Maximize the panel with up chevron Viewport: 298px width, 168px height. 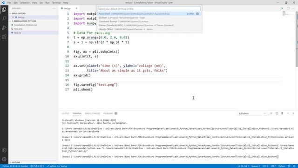[x=288, y=113]
